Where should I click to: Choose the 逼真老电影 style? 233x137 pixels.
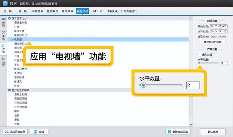tap(20, 23)
